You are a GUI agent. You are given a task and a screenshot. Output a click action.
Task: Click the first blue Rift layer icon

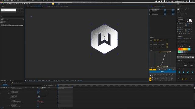tap(179, 72)
